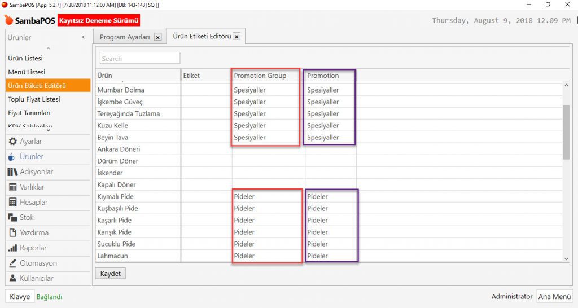Open Raporlar chart icon
Image resolution: width=578 pixels, height=308 pixels.
tap(12, 248)
